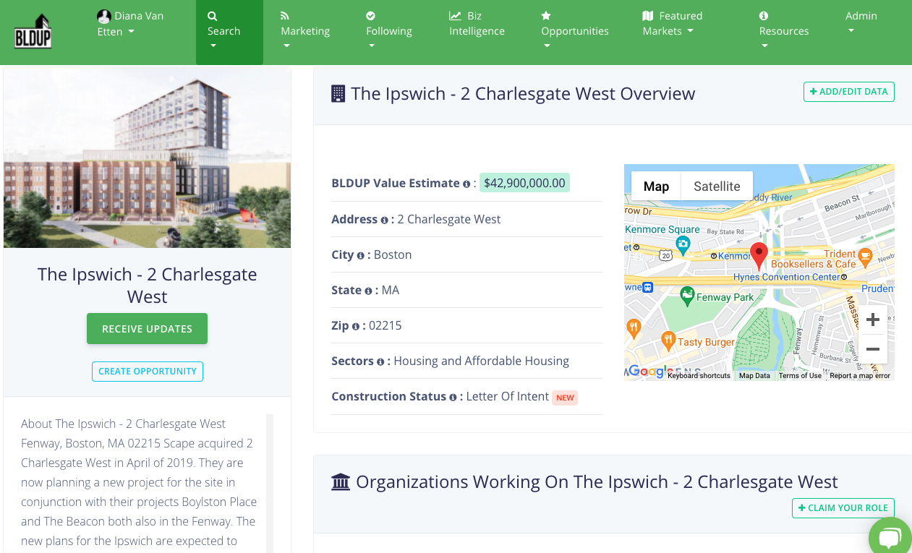Zoom in on the map
This screenshot has width=912, height=553.
coord(872,320)
